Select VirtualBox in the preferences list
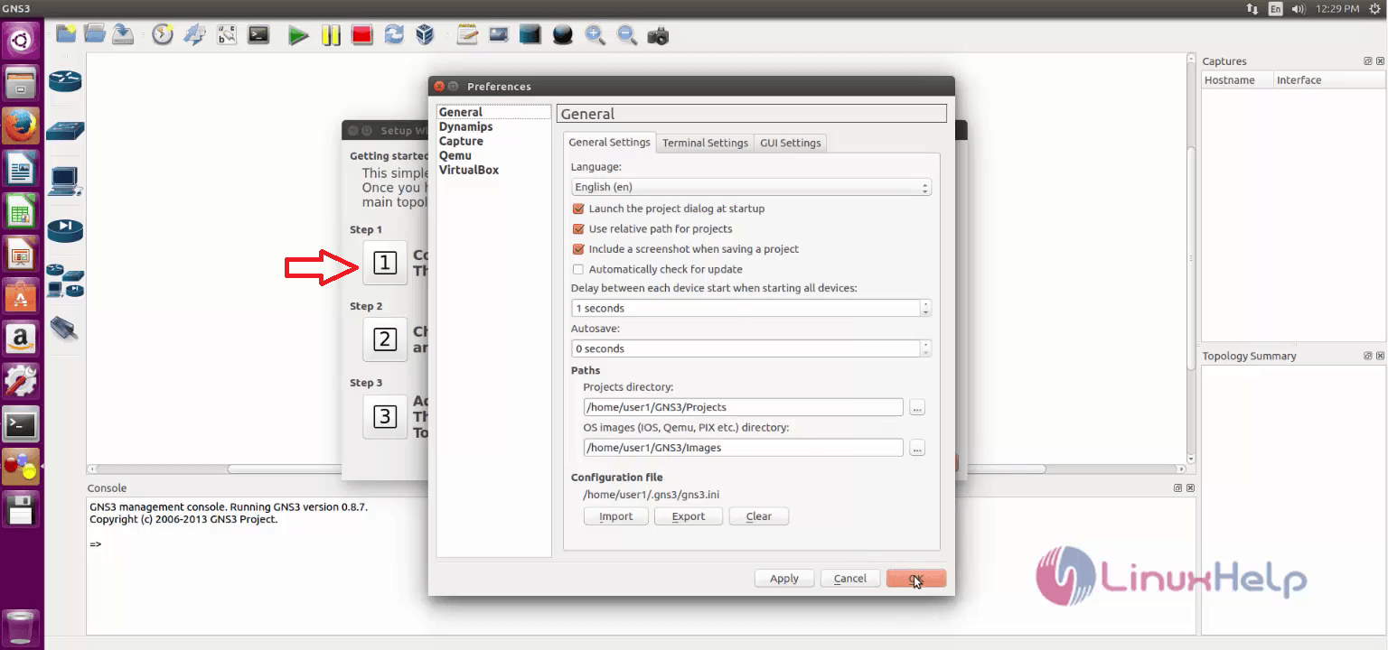Screen dimensions: 1388x650 click(x=493, y=170)
